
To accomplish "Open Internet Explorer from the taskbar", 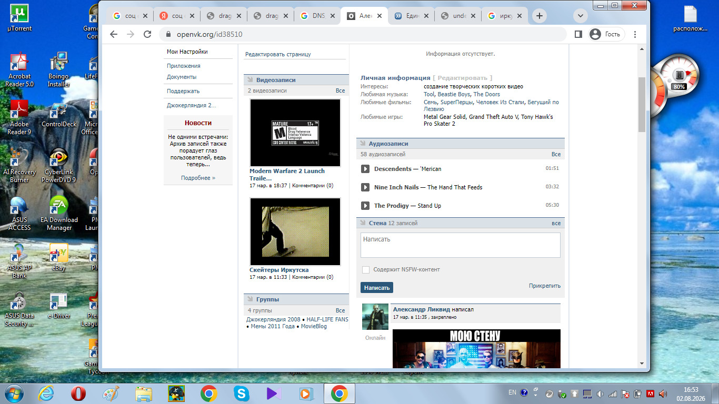I will point(46,393).
